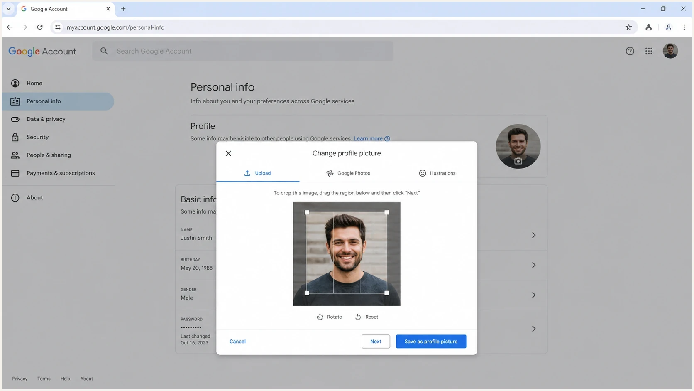This screenshot has height=391, width=694.
Task: Click the search magnifier icon
Action: pyautogui.click(x=104, y=51)
